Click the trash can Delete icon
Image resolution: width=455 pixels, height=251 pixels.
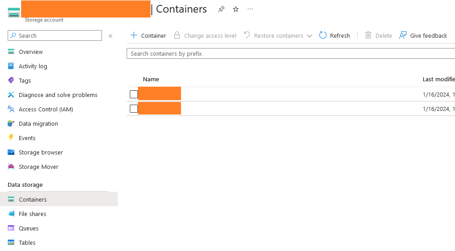pos(368,35)
